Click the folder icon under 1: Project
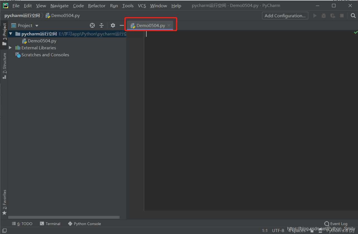This screenshot has height=234, width=358. coord(4,44)
